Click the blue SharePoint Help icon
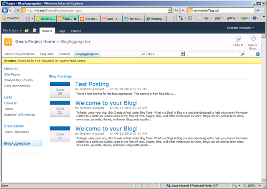Image resolution: width=267 pixels, height=189 pixels. [258, 54]
